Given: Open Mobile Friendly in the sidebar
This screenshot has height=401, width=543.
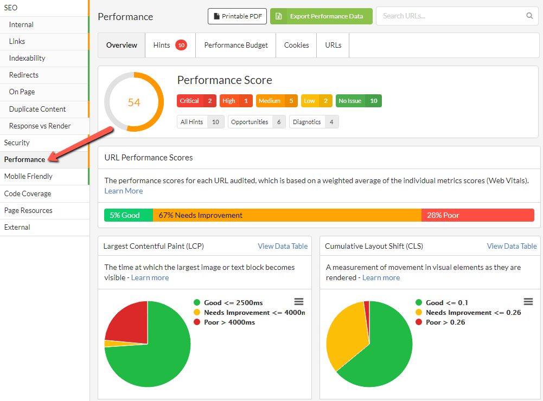Looking at the screenshot, I should 44,177.
